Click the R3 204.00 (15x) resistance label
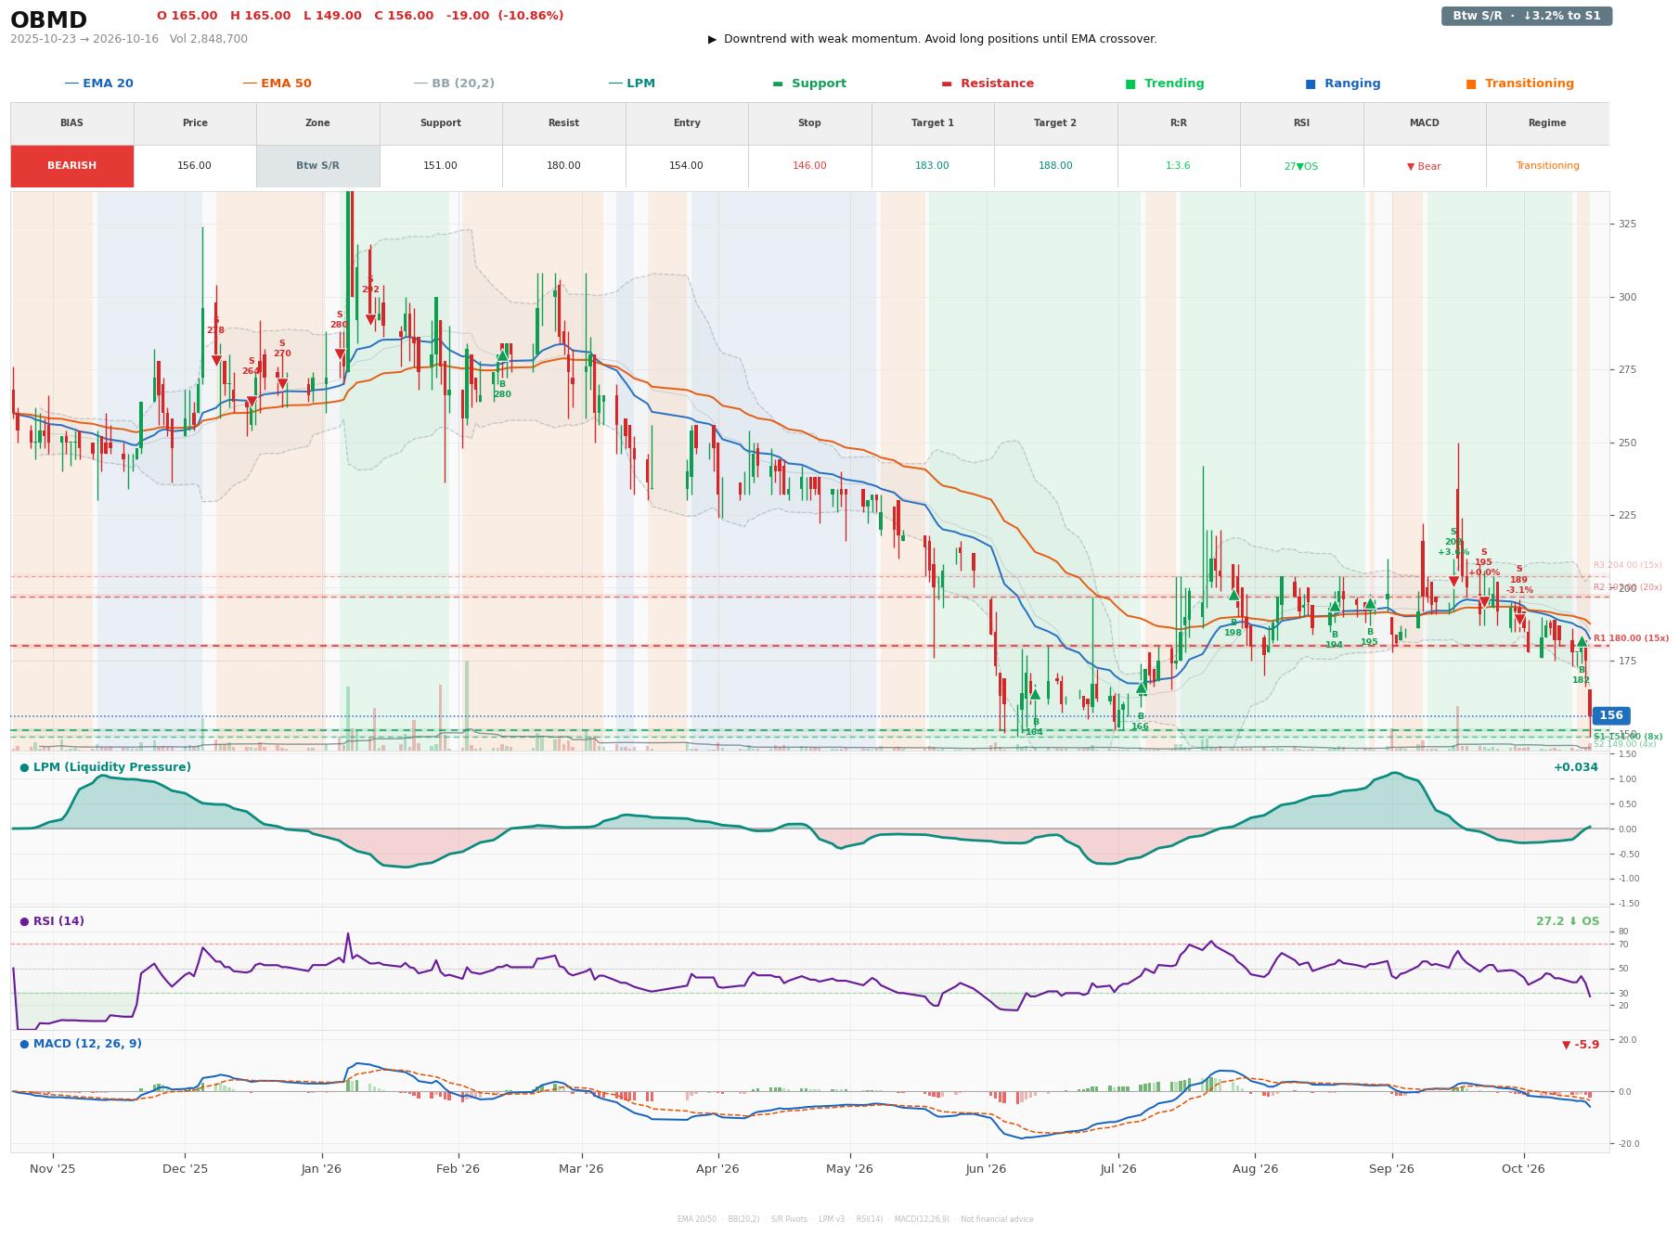 (1628, 565)
